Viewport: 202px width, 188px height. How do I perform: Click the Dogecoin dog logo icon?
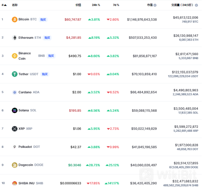[x=15, y=165]
